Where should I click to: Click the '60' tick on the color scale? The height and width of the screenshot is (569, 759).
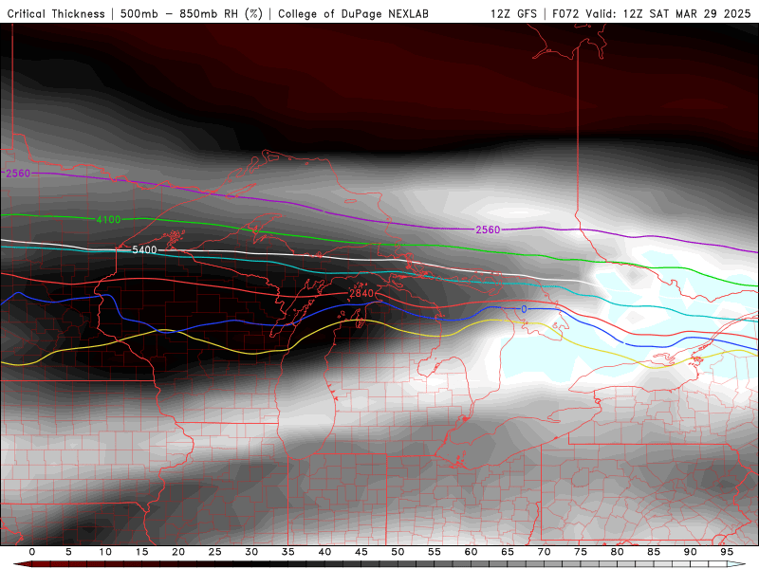[x=471, y=552]
